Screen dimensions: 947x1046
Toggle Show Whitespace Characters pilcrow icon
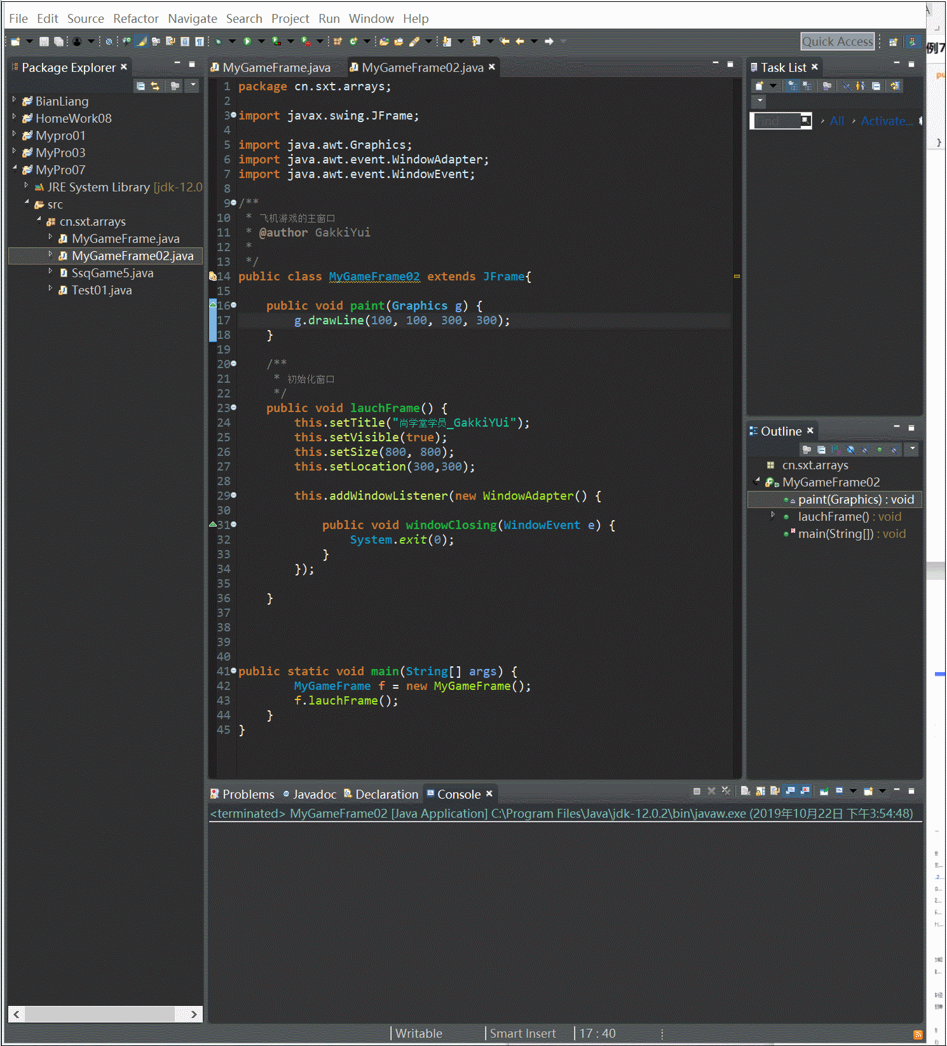coord(199,41)
